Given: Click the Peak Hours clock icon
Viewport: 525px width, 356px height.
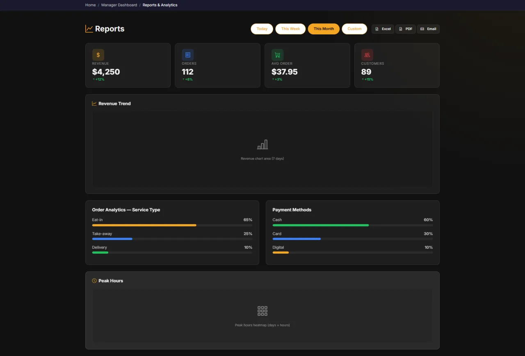Looking at the screenshot, I should click(x=94, y=281).
